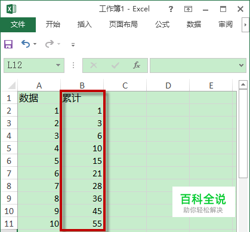The width and height of the screenshot is (250, 232).
Task: Click cell B8 with value 28
Action: 82,186
